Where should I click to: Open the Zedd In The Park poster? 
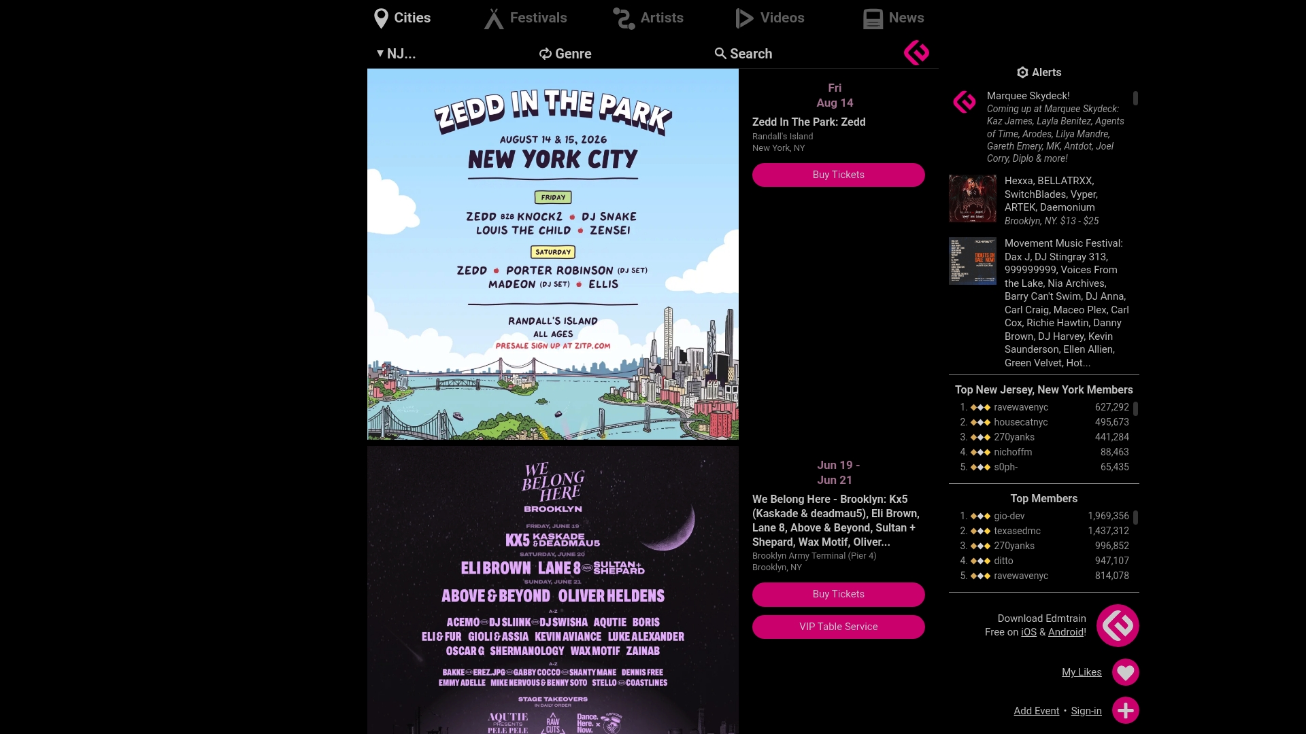(553, 254)
